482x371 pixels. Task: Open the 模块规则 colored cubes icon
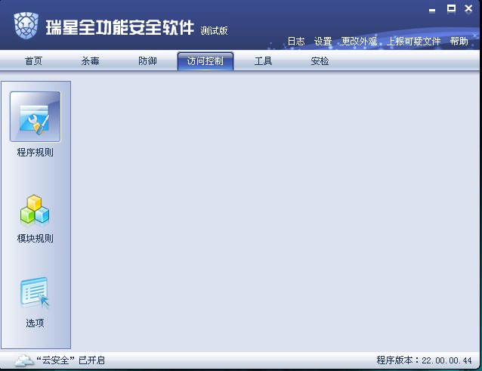point(35,209)
